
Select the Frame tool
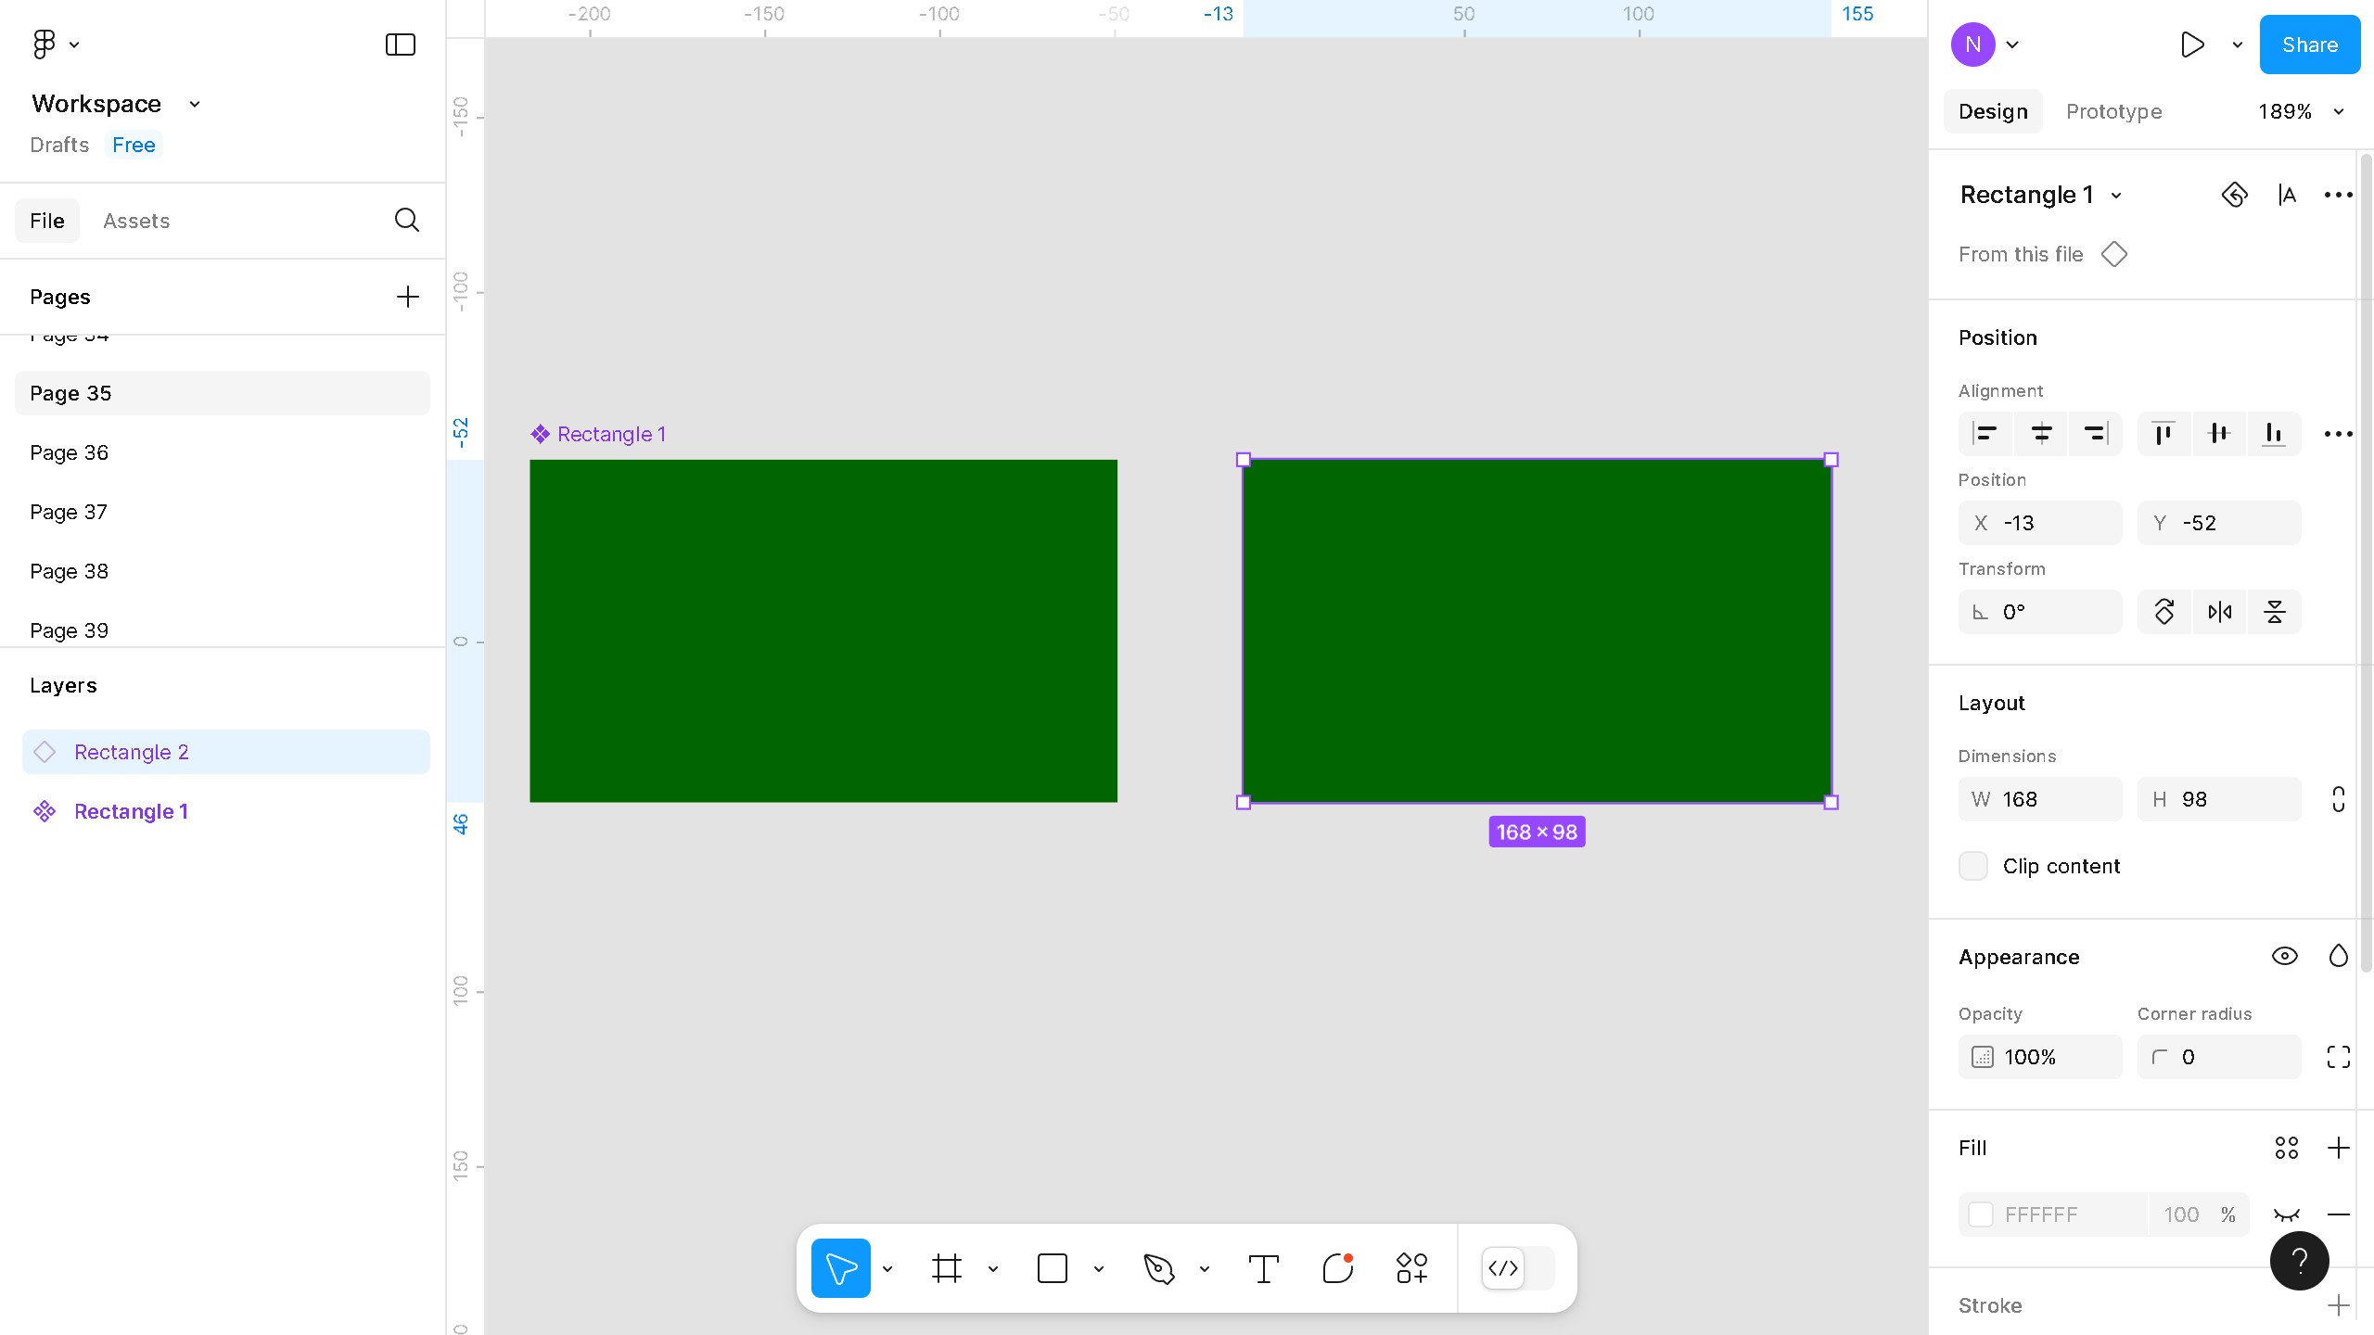pos(946,1268)
